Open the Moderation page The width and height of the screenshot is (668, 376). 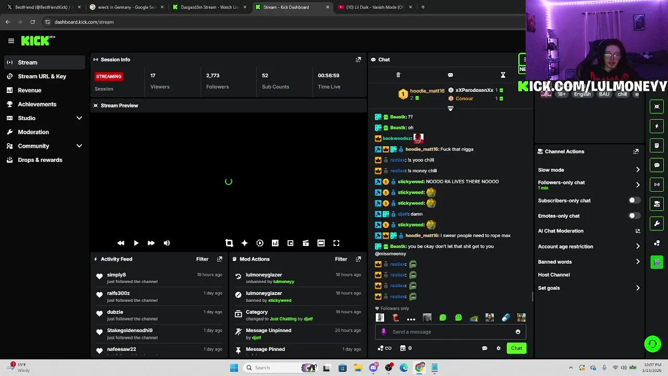click(x=44, y=132)
